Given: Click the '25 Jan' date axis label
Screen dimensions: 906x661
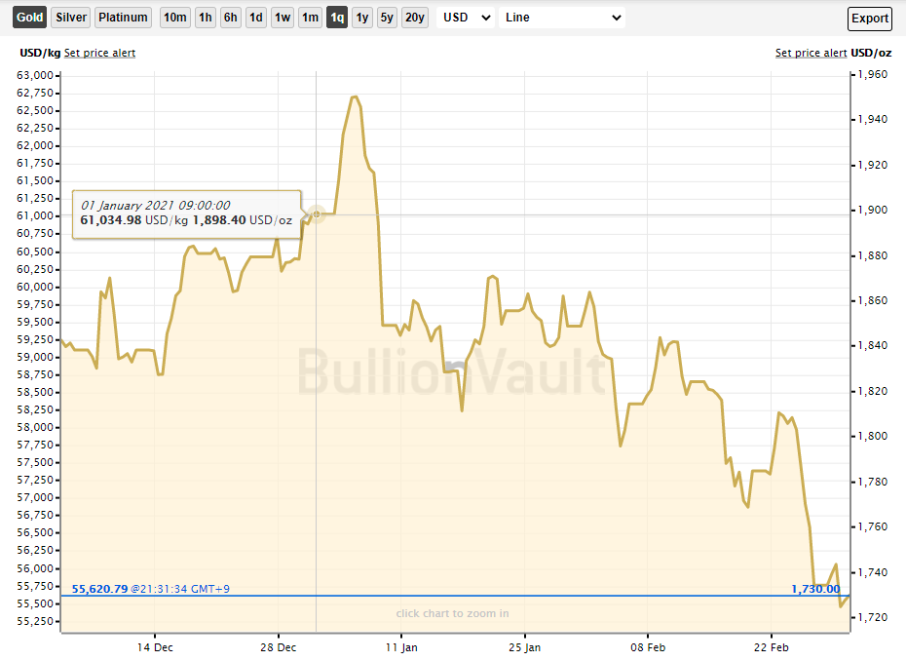Looking at the screenshot, I should coord(525,647).
